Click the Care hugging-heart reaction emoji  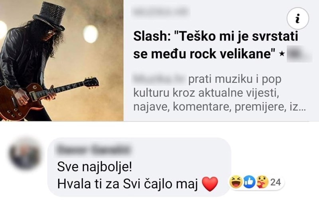(262, 182)
